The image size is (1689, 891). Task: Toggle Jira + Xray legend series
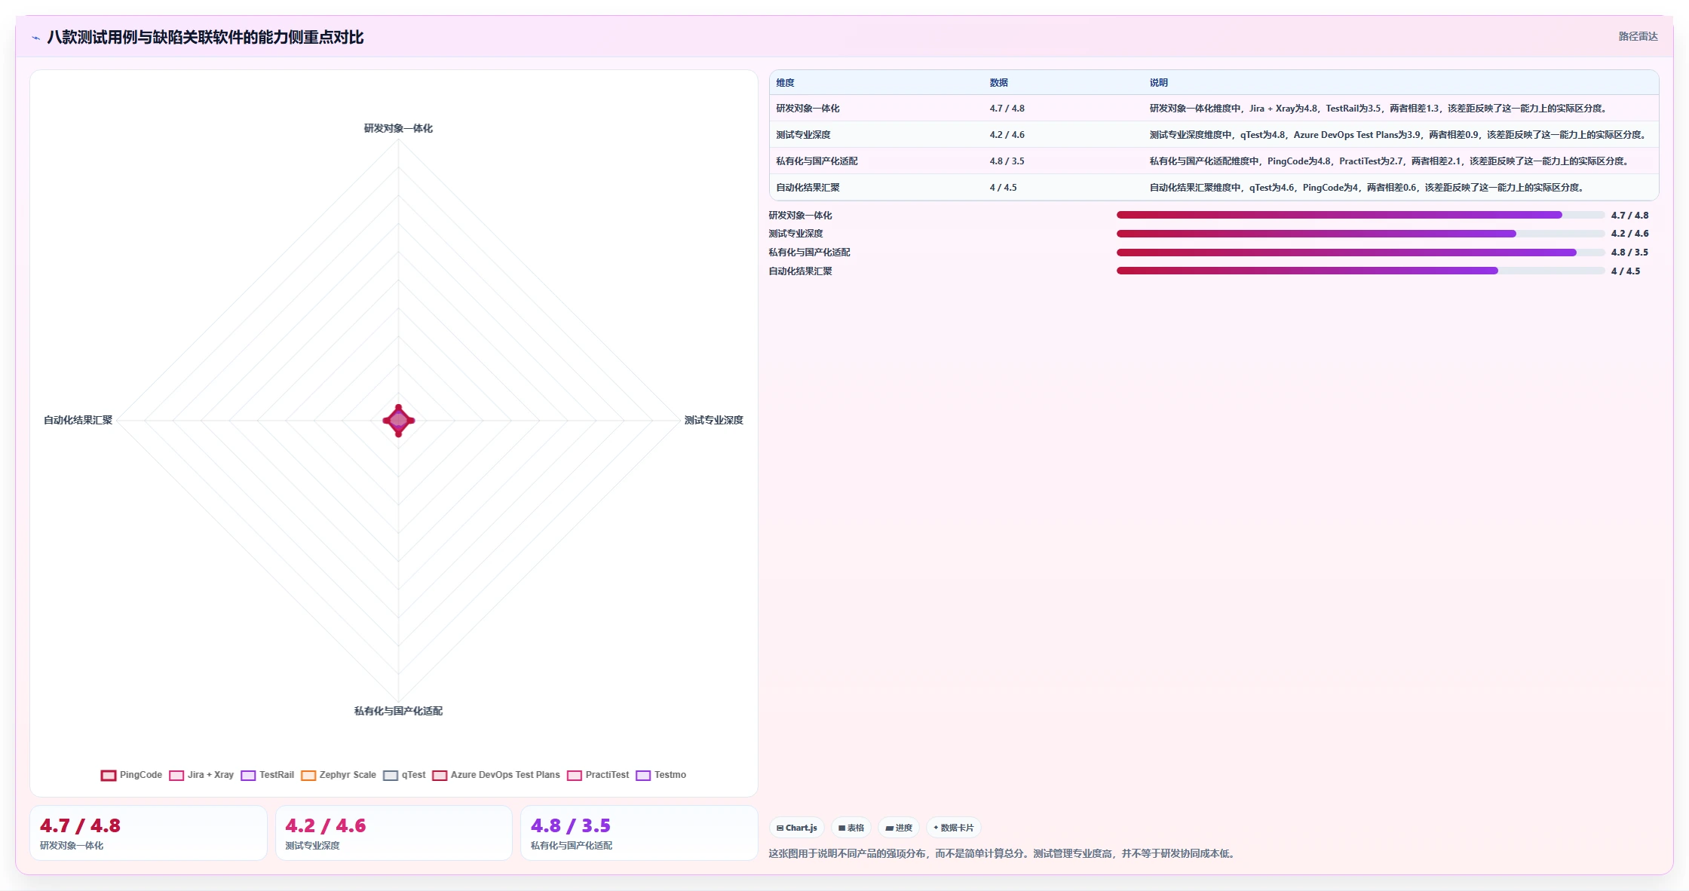coord(202,775)
